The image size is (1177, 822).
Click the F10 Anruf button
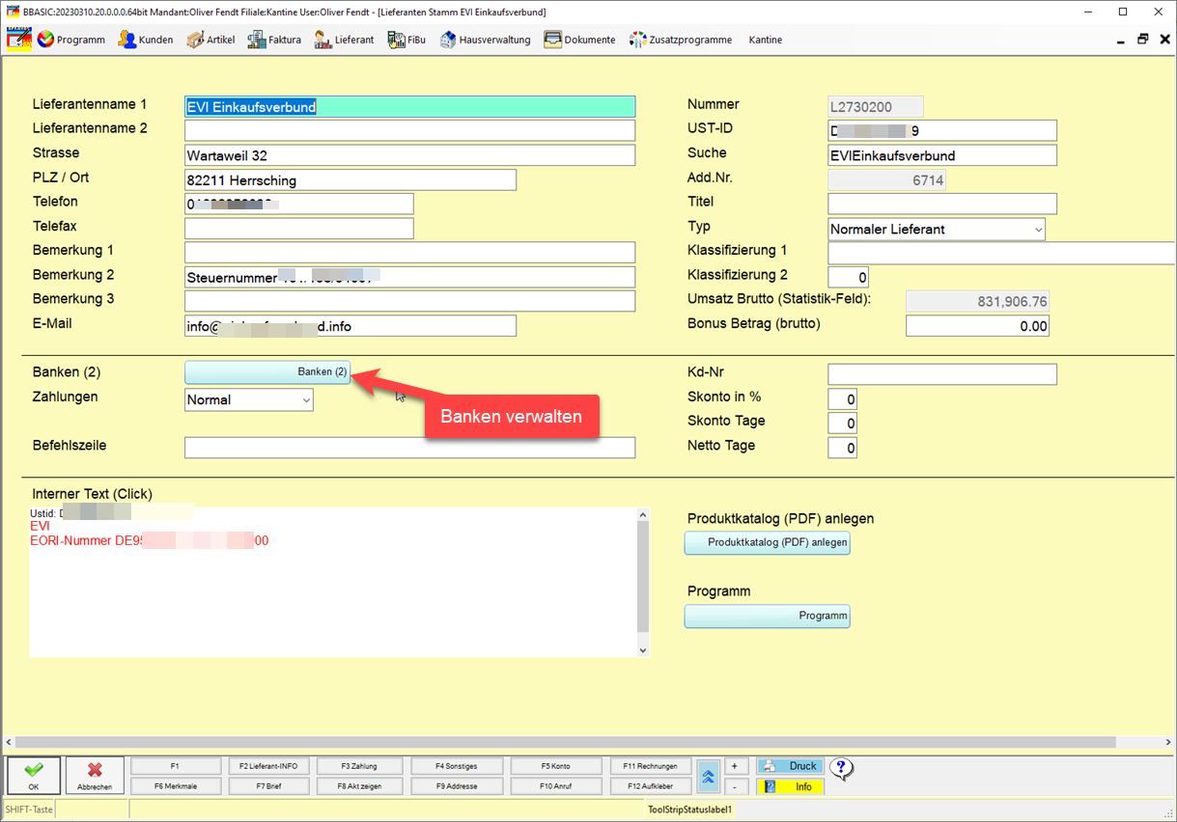(x=554, y=786)
